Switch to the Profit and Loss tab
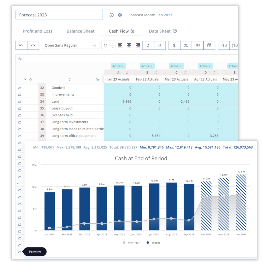Screen dimensions: 262x262 pos(37,31)
